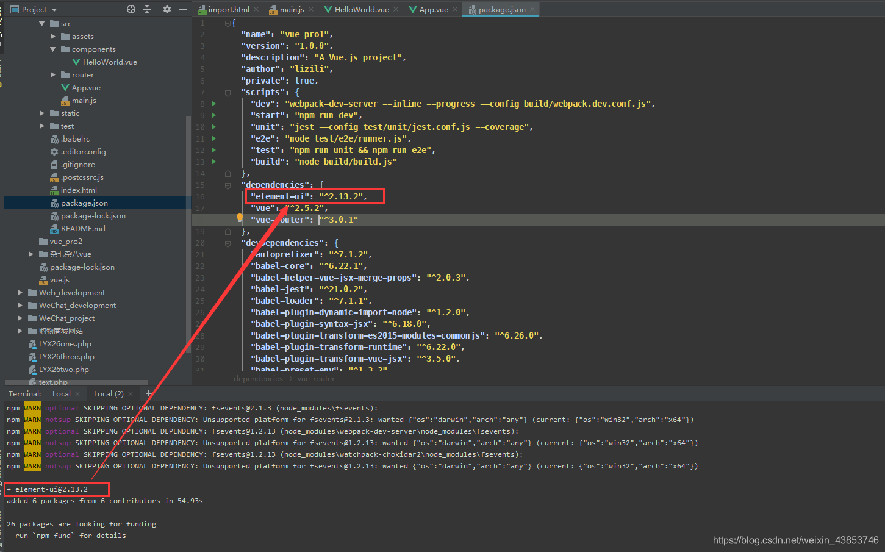Click the collapse all icon in Project panel
The height and width of the screenshot is (552, 885).
[x=146, y=9]
